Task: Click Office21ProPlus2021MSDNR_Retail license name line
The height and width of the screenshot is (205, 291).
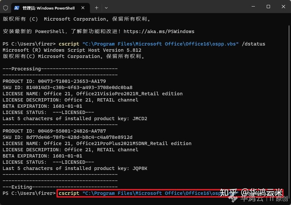Action: click(x=97, y=143)
